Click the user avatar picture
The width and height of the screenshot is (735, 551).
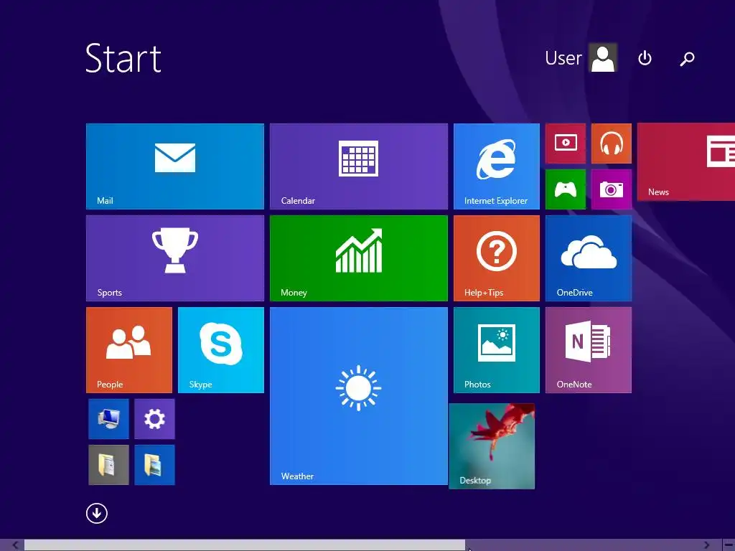603,57
